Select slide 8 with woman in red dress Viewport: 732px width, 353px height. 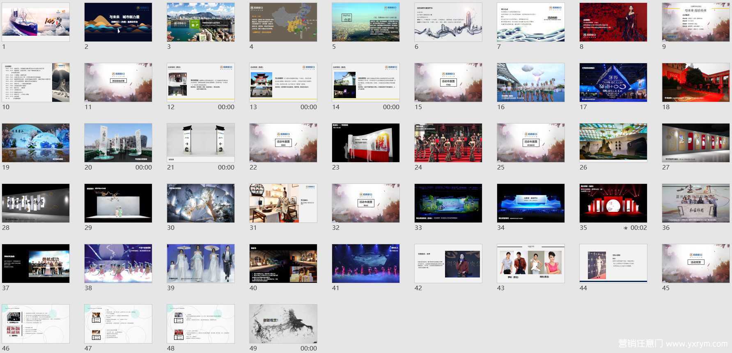[613, 22]
